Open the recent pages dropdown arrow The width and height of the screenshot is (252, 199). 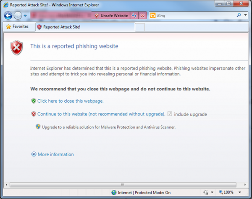pyautogui.click(x=25, y=16)
